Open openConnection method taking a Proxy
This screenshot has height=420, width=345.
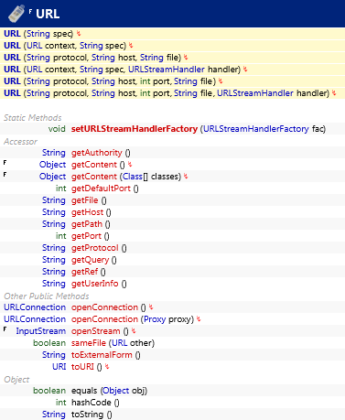coord(104,319)
